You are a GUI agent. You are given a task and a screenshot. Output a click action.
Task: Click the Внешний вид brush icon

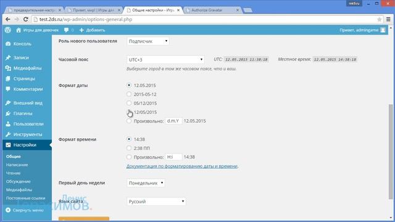pyautogui.click(x=8, y=103)
